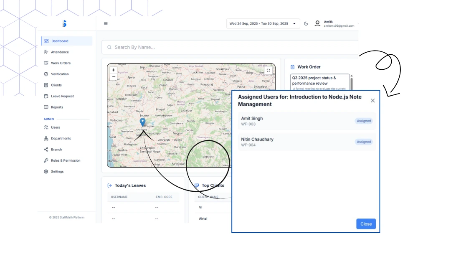Click the blue map location pin

click(142, 122)
